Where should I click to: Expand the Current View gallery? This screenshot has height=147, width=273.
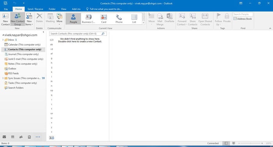pyautogui.click(x=144, y=23)
